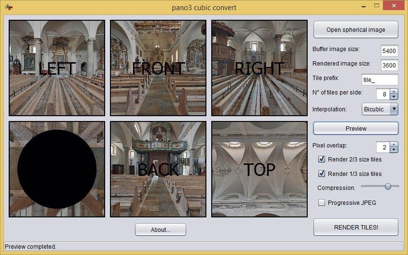Close the pano3 cubic convert window
The width and height of the screenshot is (408, 255).
394,5
